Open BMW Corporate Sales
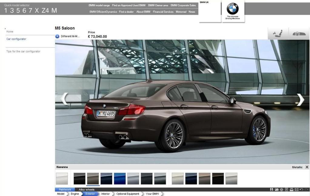The image size is (310, 196). coord(183,5)
